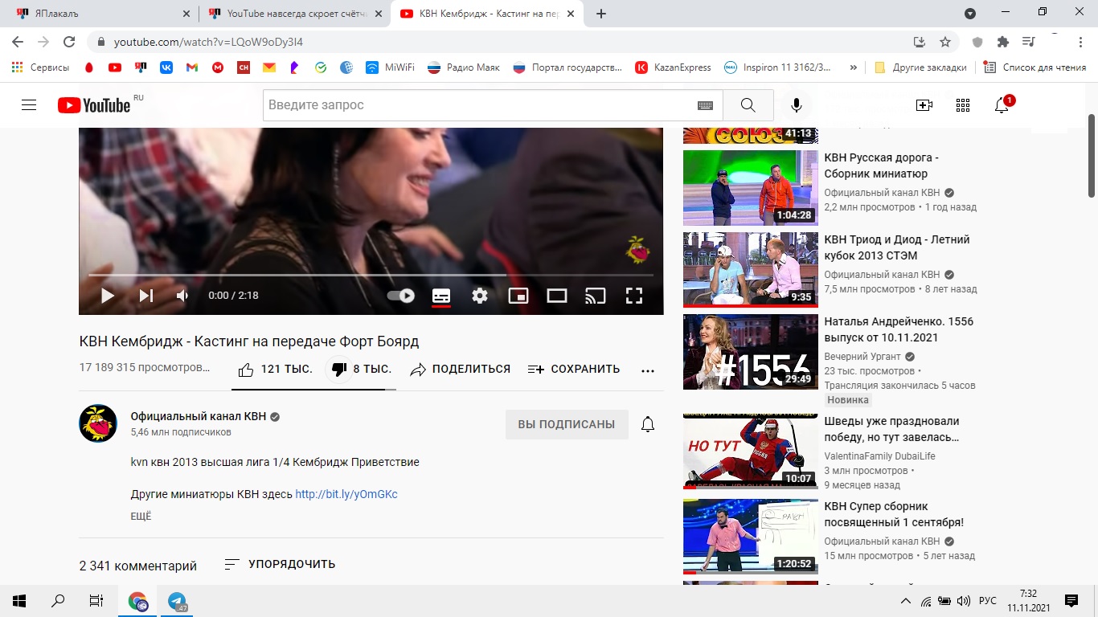Toggle subtitles in the player
This screenshot has height=617, width=1098.
pos(441,296)
